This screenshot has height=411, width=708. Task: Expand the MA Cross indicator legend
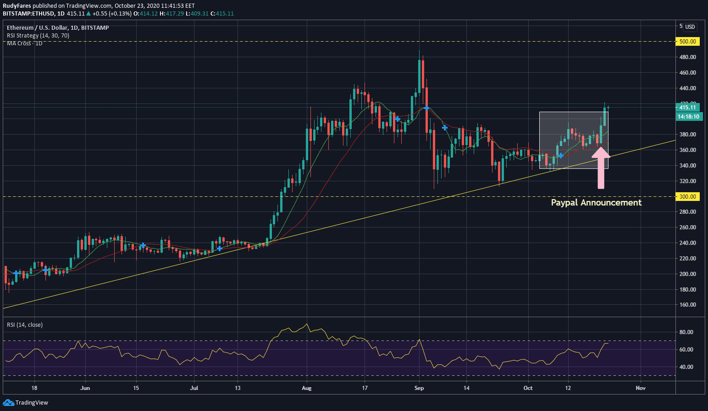click(x=24, y=43)
